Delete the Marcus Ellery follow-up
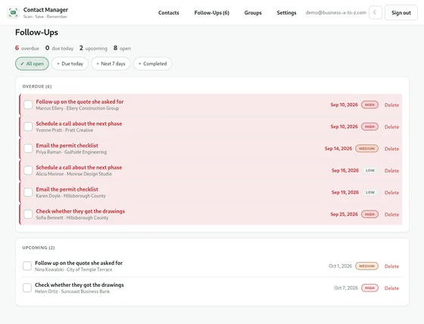 tap(391, 105)
